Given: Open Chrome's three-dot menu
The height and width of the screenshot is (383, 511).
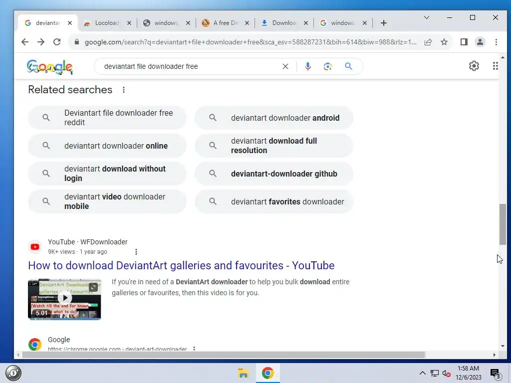Looking at the screenshot, I should 496,42.
